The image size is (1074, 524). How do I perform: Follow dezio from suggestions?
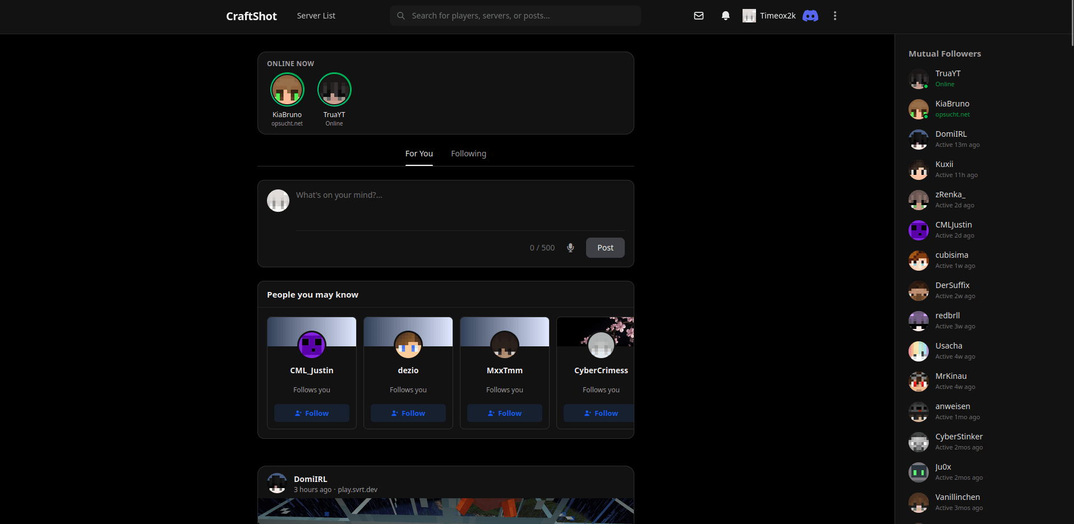(x=408, y=413)
